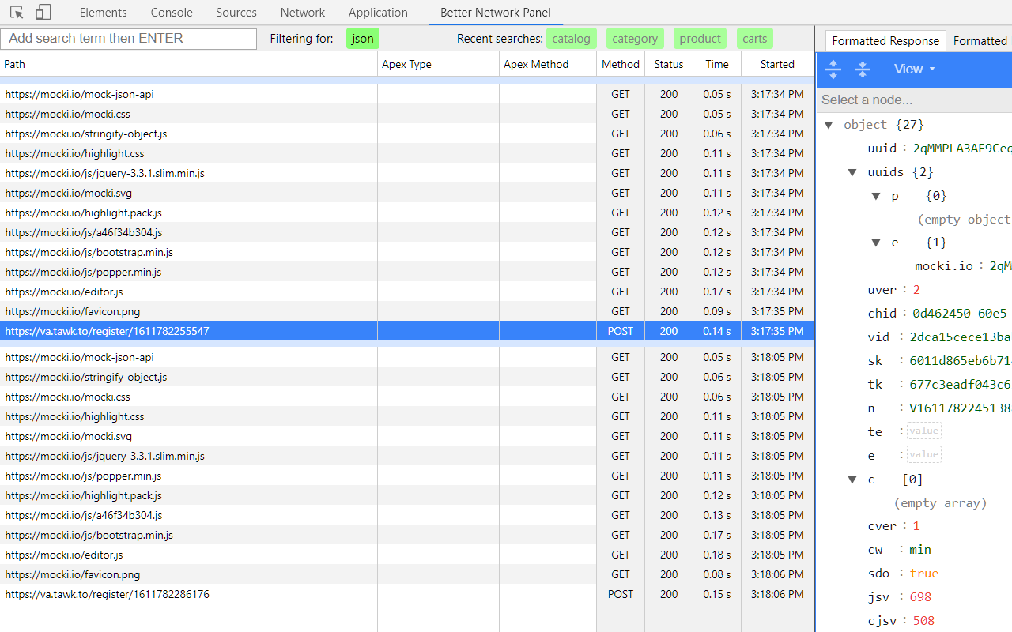
Task: Click the collapse all nodes icon
Action: [x=863, y=70]
